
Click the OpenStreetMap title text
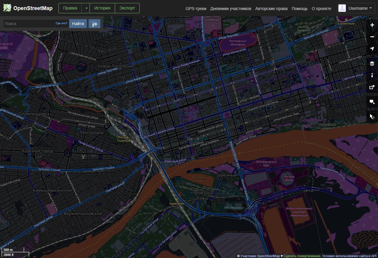(x=33, y=8)
